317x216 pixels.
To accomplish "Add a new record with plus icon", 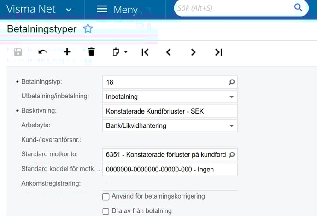I will tap(67, 52).
